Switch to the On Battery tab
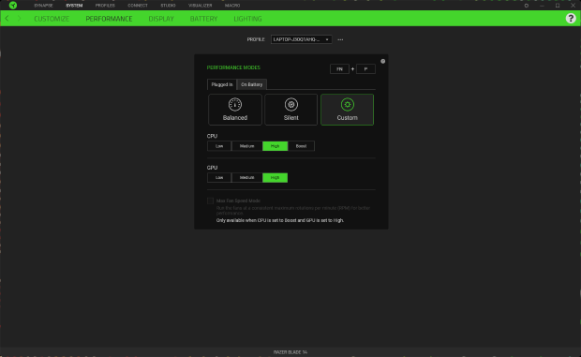This screenshot has width=581, height=357. [x=251, y=84]
